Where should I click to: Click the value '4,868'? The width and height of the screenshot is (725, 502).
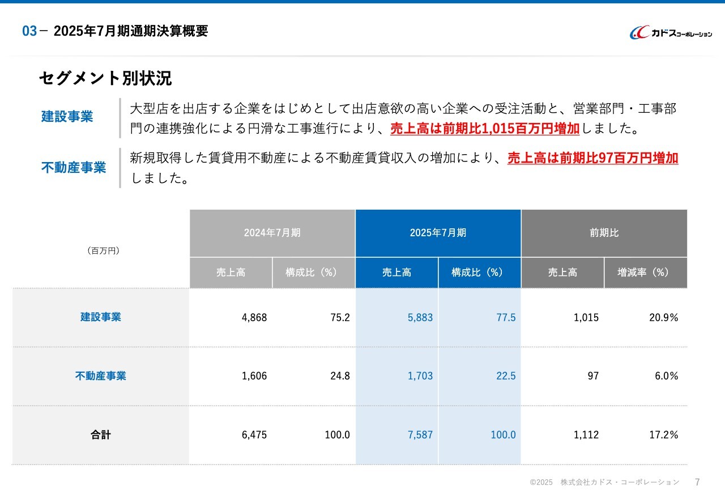pos(254,318)
